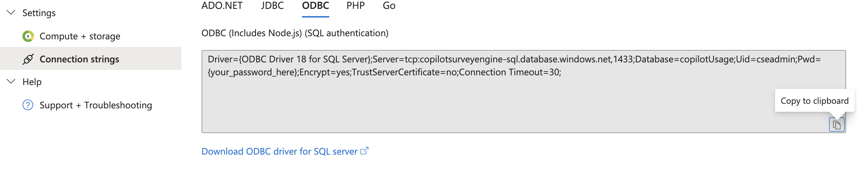
Task: Select the Go tab
Action: pyautogui.click(x=389, y=5)
